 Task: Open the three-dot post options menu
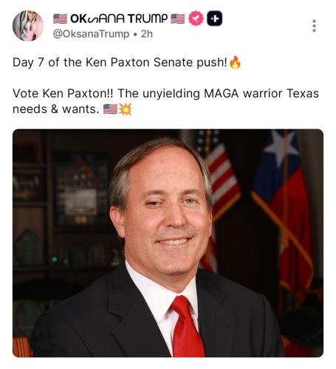click(x=314, y=26)
